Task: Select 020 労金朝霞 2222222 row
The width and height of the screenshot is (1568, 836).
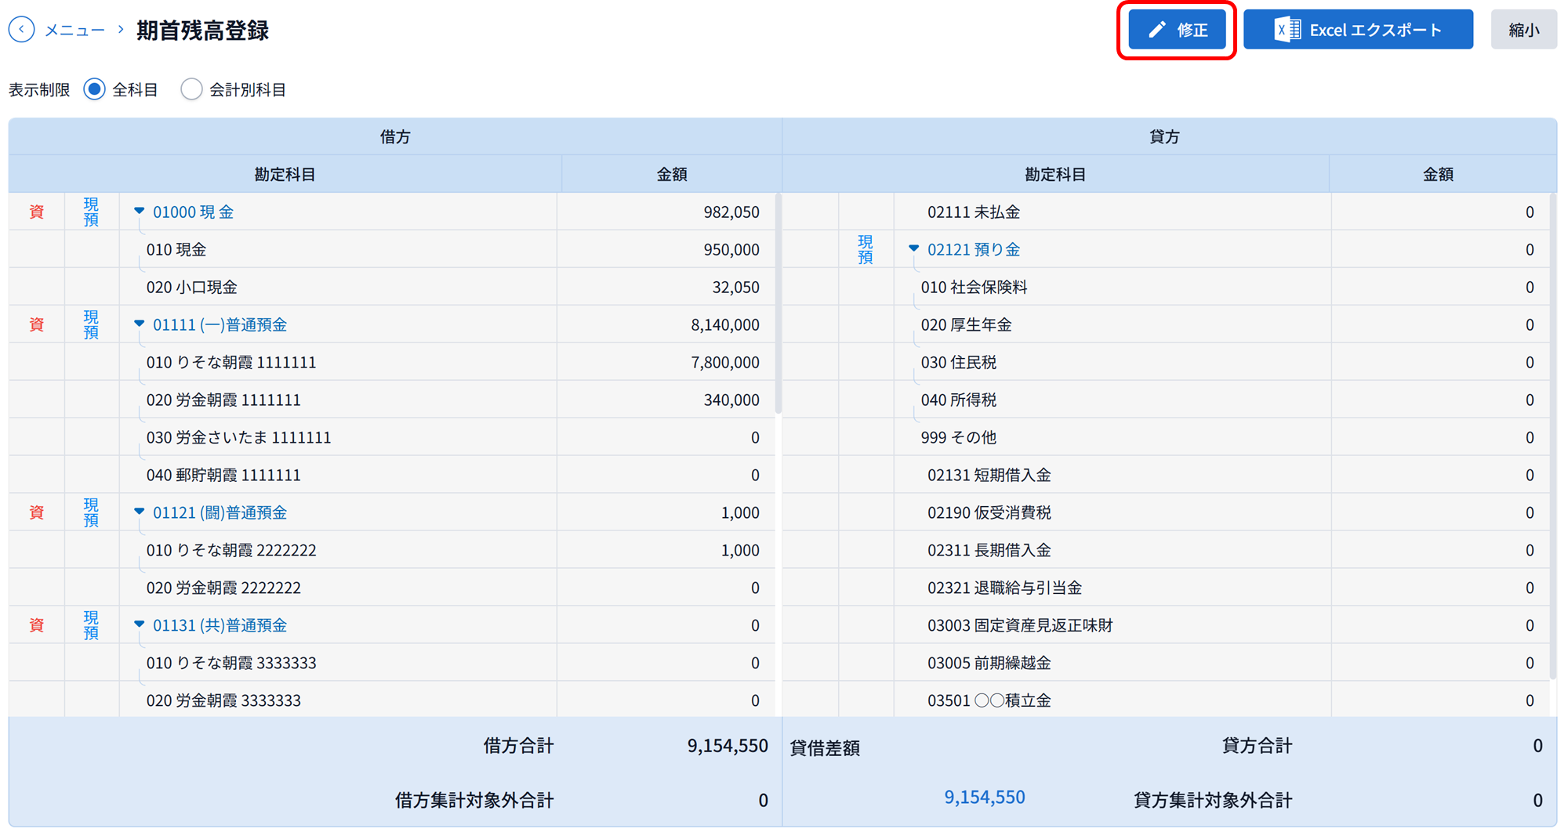Action: tap(392, 588)
